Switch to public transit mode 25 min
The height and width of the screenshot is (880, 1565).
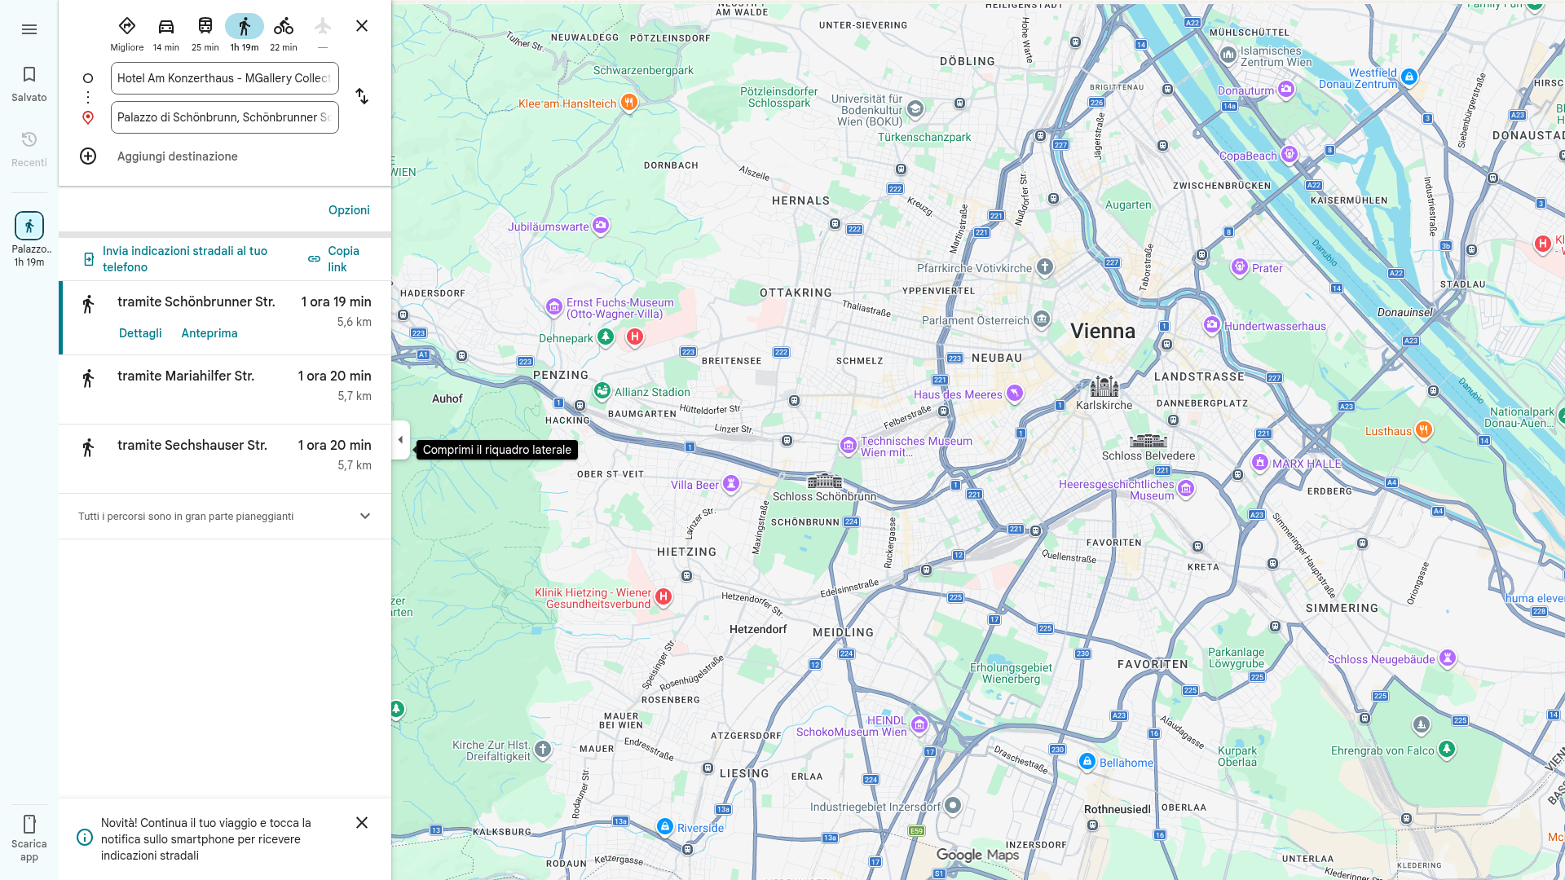(205, 33)
